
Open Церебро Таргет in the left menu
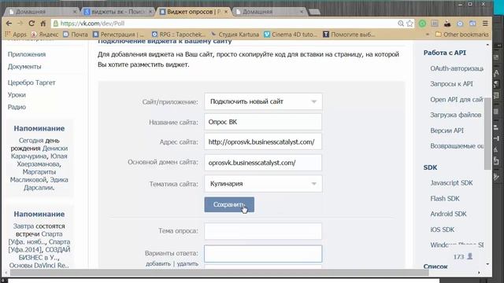[31, 83]
